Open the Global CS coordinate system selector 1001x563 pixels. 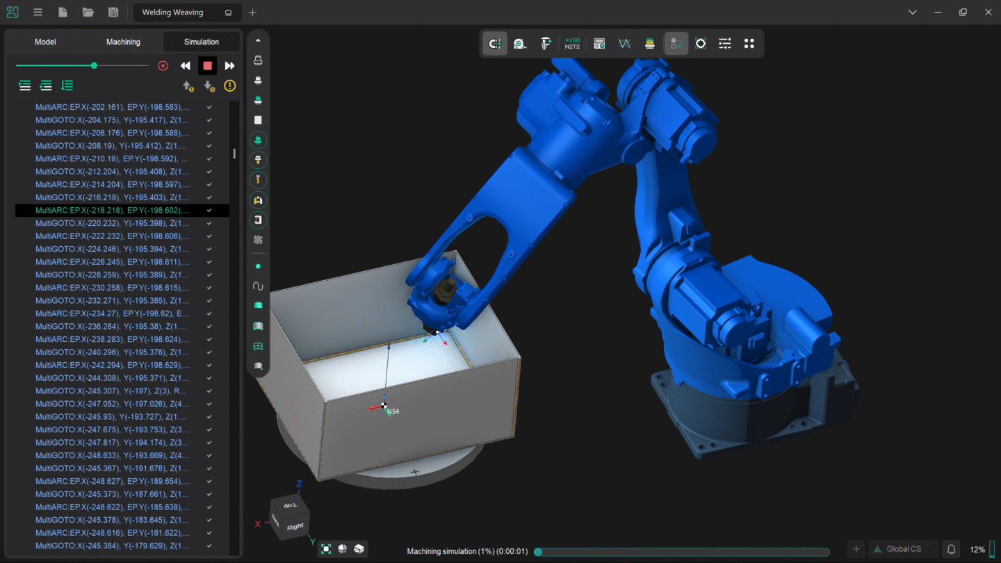click(902, 548)
